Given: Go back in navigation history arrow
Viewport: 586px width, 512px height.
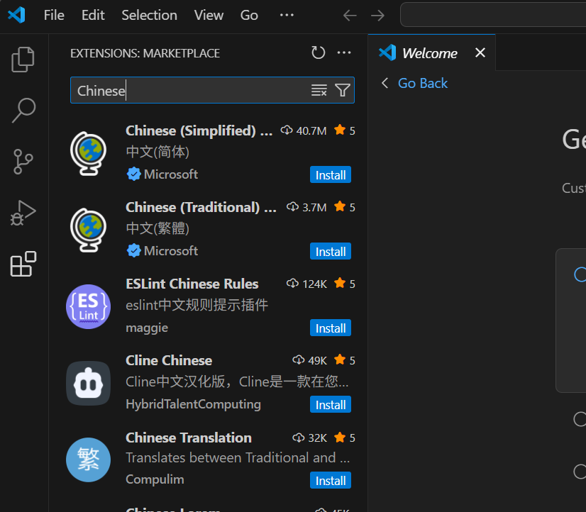Looking at the screenshot, I should pos(350,16).
